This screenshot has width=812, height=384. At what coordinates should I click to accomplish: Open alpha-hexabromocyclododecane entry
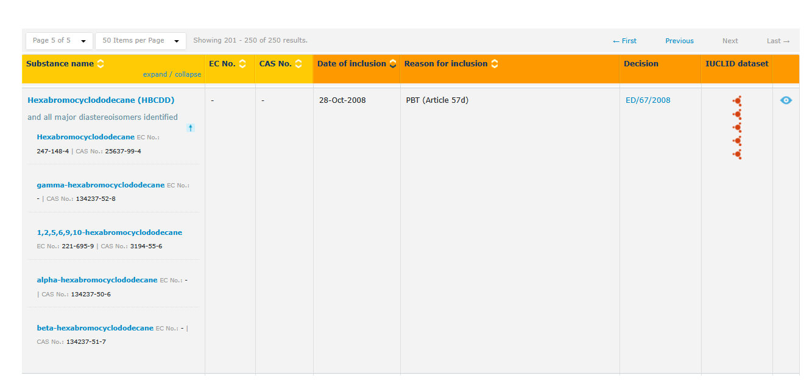coord(97,280)
